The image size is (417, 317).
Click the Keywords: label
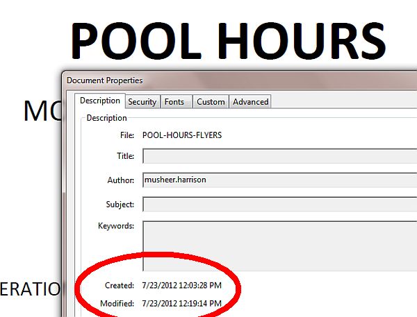[x=116, y=226]
